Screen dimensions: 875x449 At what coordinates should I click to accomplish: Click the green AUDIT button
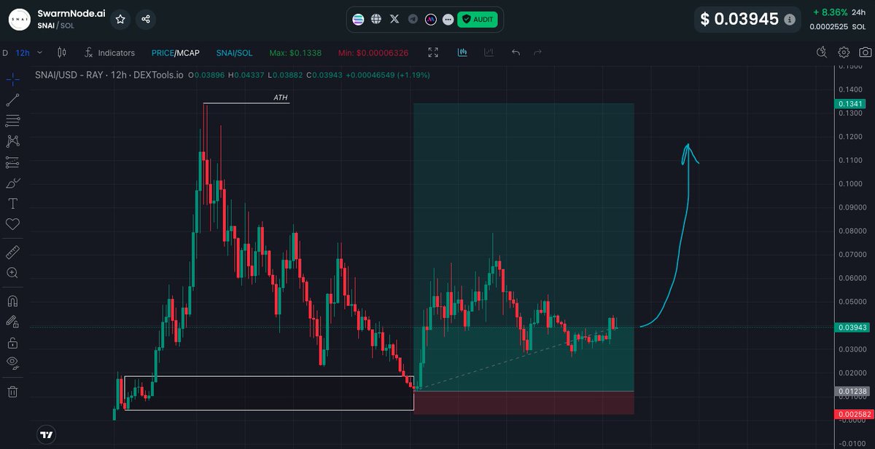pos(478,20)
